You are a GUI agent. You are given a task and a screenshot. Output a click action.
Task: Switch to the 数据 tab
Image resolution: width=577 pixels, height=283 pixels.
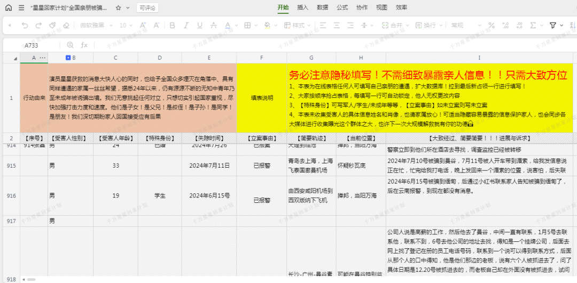point(322,7)
